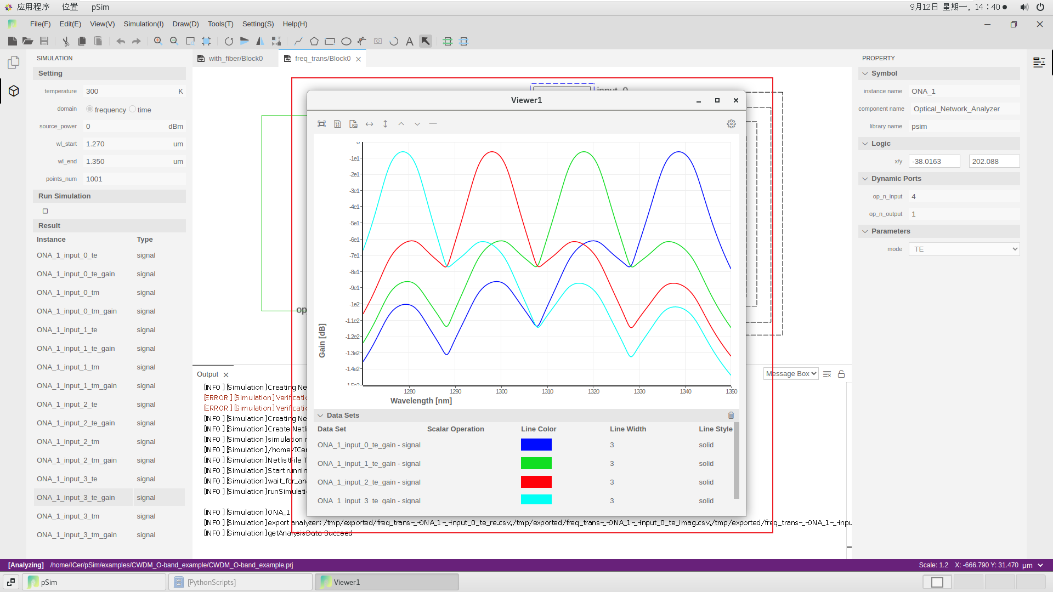
Task: Switch to the with_fiber/Block0 tab
Action: pos(235,59)
